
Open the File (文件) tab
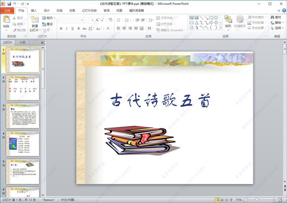click(7, 11)
